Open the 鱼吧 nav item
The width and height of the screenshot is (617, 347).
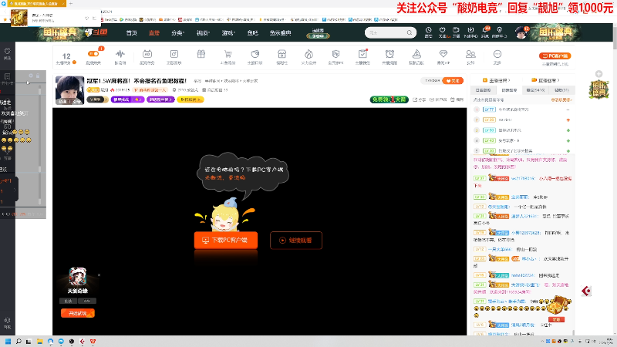[252, 32]
